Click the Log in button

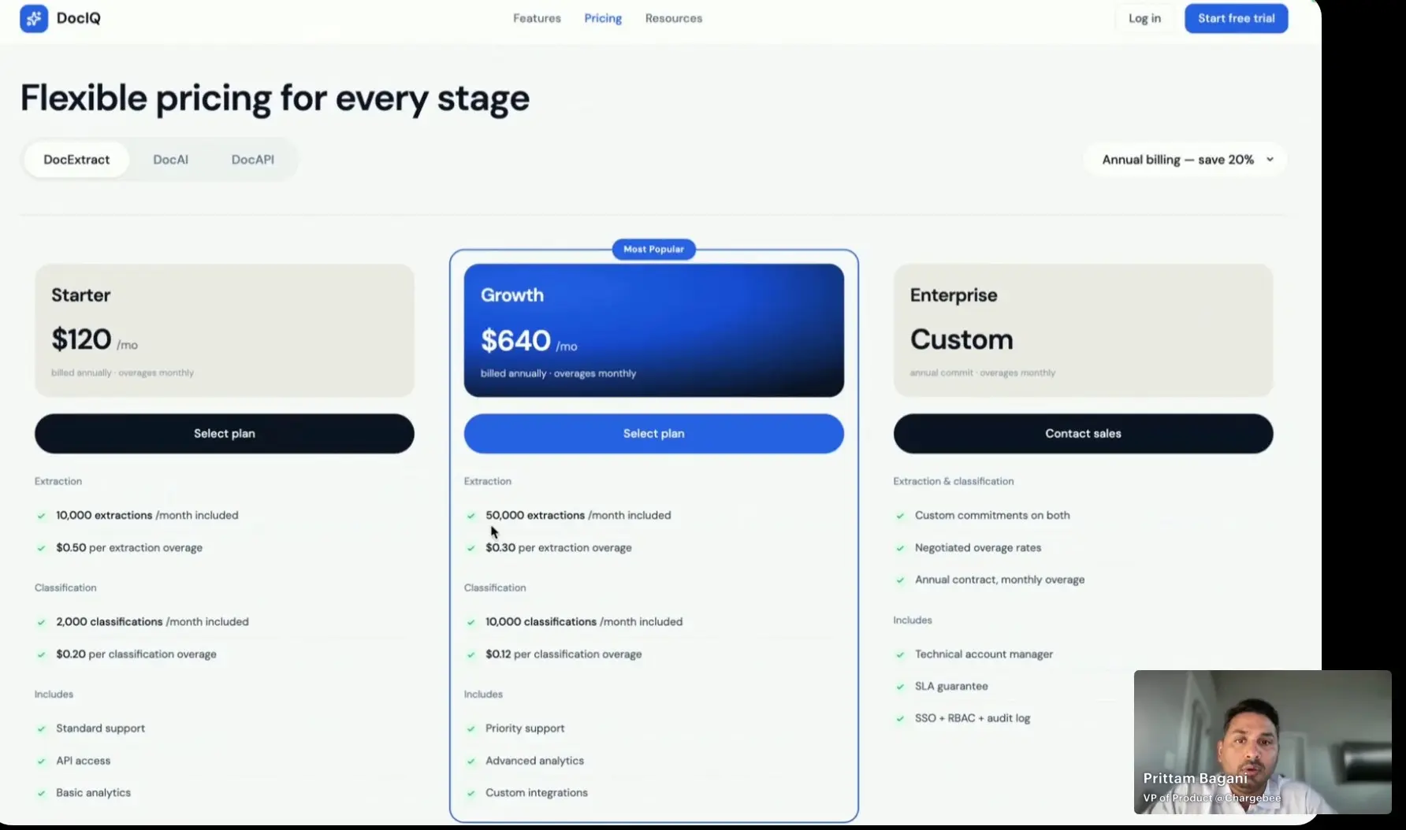(1144, 18)
